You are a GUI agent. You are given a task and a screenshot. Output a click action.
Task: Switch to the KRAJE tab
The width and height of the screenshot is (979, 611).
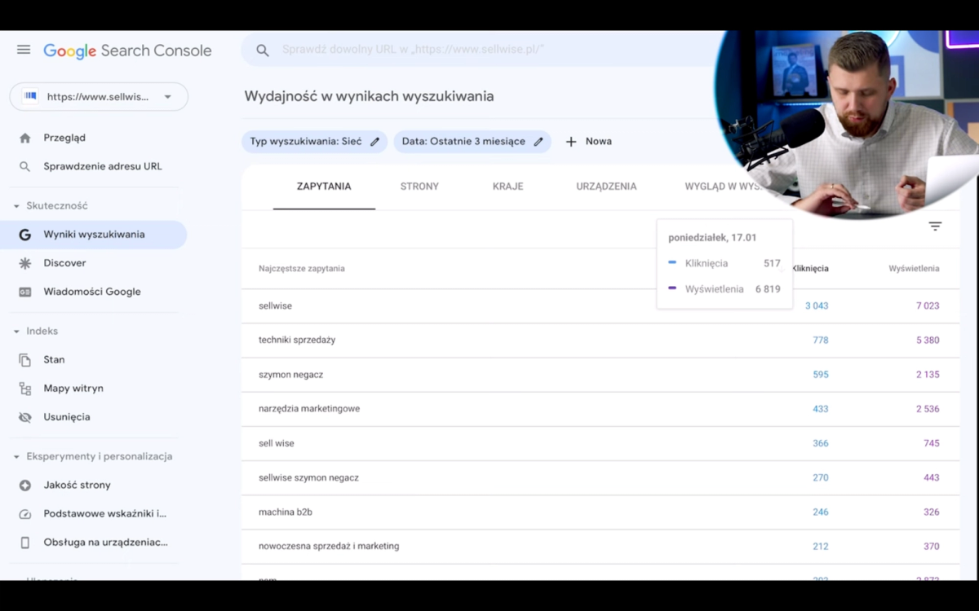(507, 187)
